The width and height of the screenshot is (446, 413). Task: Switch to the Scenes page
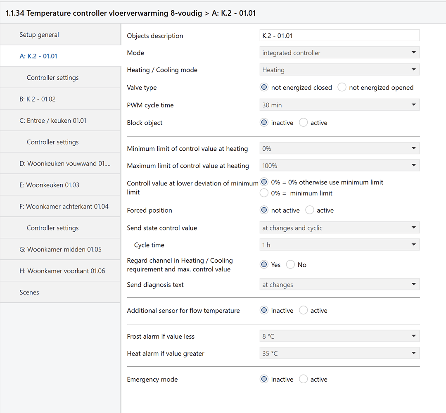click(29, 292)
